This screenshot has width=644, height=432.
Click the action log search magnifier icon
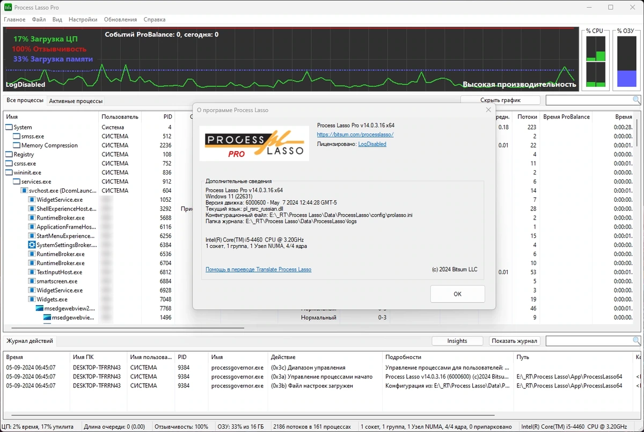(636, 341)
